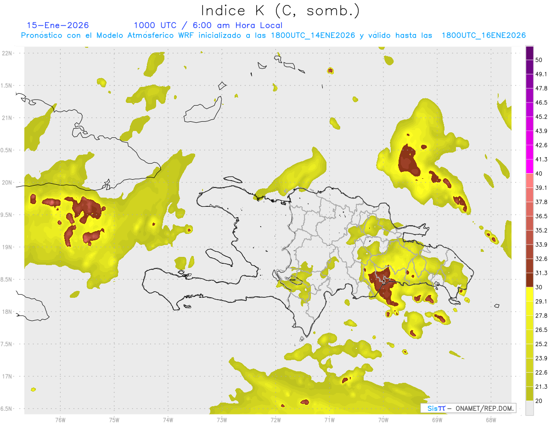Screen dimensions: 551x426
Task: Click the '50' value on the color scale
Action: point(540,60)
